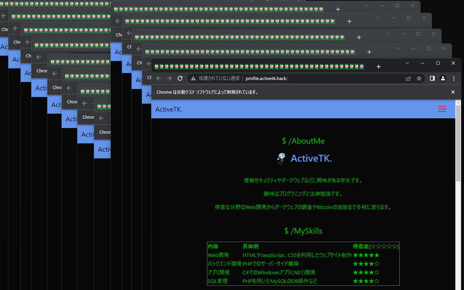Toggle the bookmark star for this page
The image size is (464, 290).
[x=419, y=78]
